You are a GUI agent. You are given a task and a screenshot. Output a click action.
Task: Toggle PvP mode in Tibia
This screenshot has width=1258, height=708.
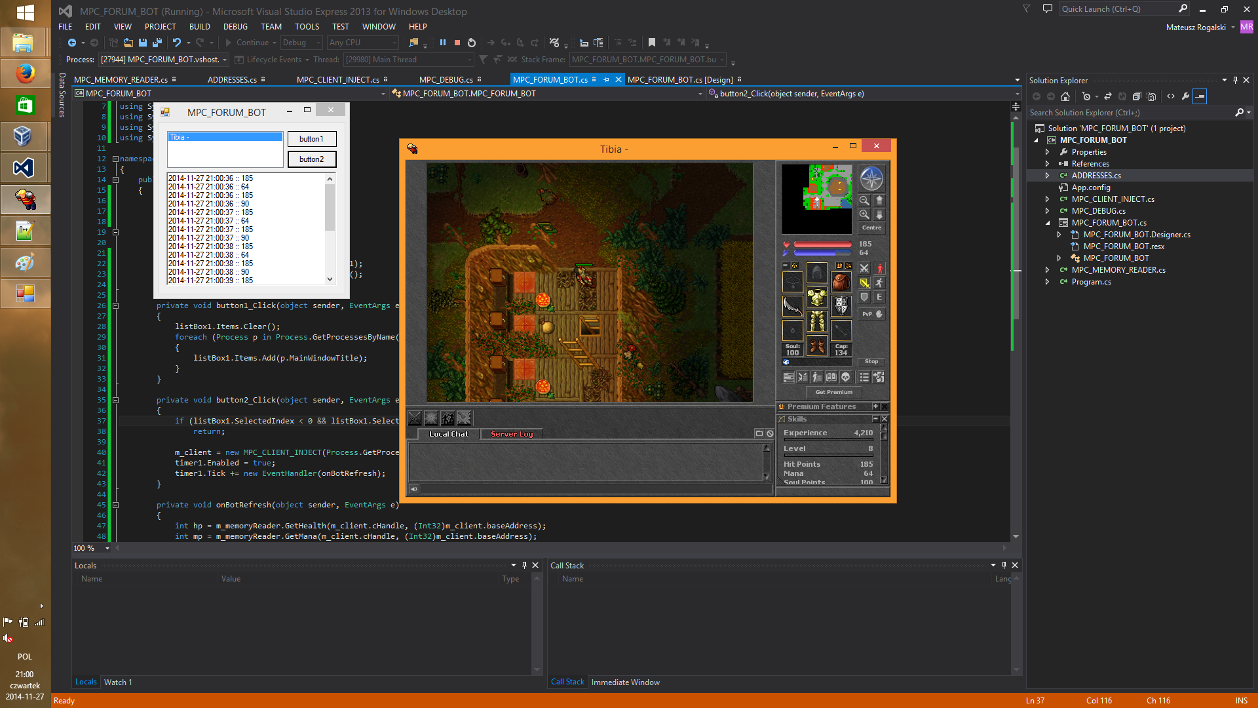pos(872,314)
